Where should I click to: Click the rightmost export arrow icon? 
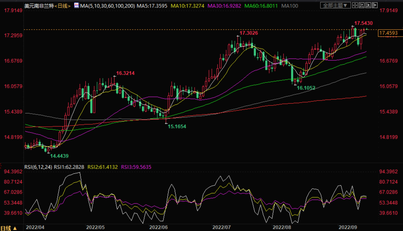[x=375, y=5]
